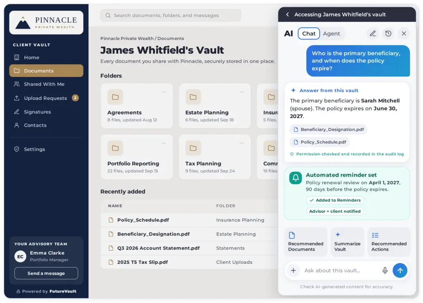The width and height of the screenshot is (423, 303).
Task: Click Summarize Vault suggestion
Action: (347, 242)
